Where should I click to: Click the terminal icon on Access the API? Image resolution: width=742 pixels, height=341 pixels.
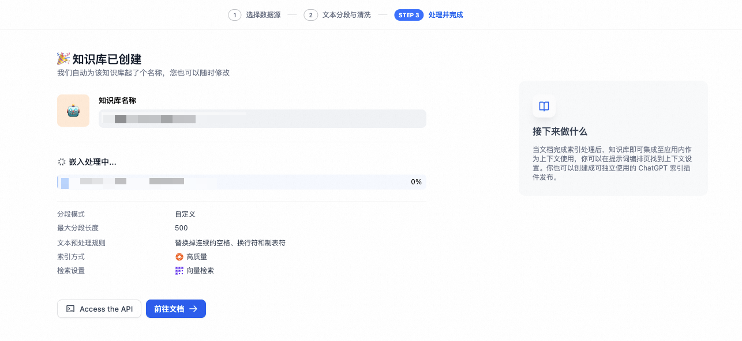coord(70,309)
